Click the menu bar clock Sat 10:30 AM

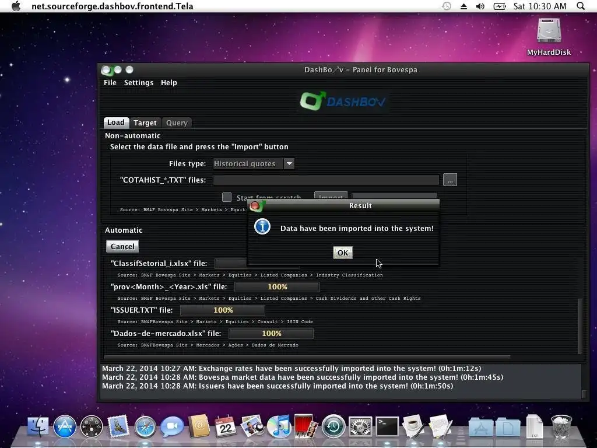(x=540, y=6)
